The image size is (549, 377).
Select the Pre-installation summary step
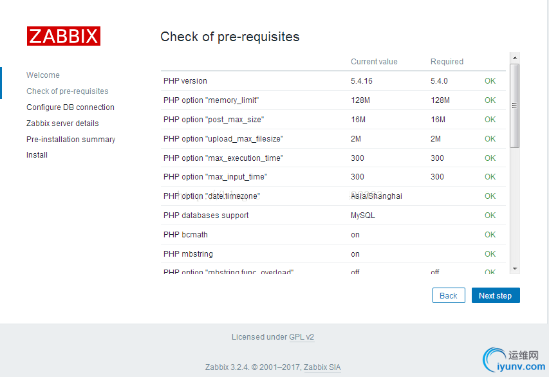pyautogui.click(x=71, y=140)
